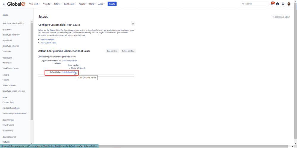This screenshot has height=148, width=297.
Task: Open Issue linking in sidebar
Action: (x=8, y=130)
